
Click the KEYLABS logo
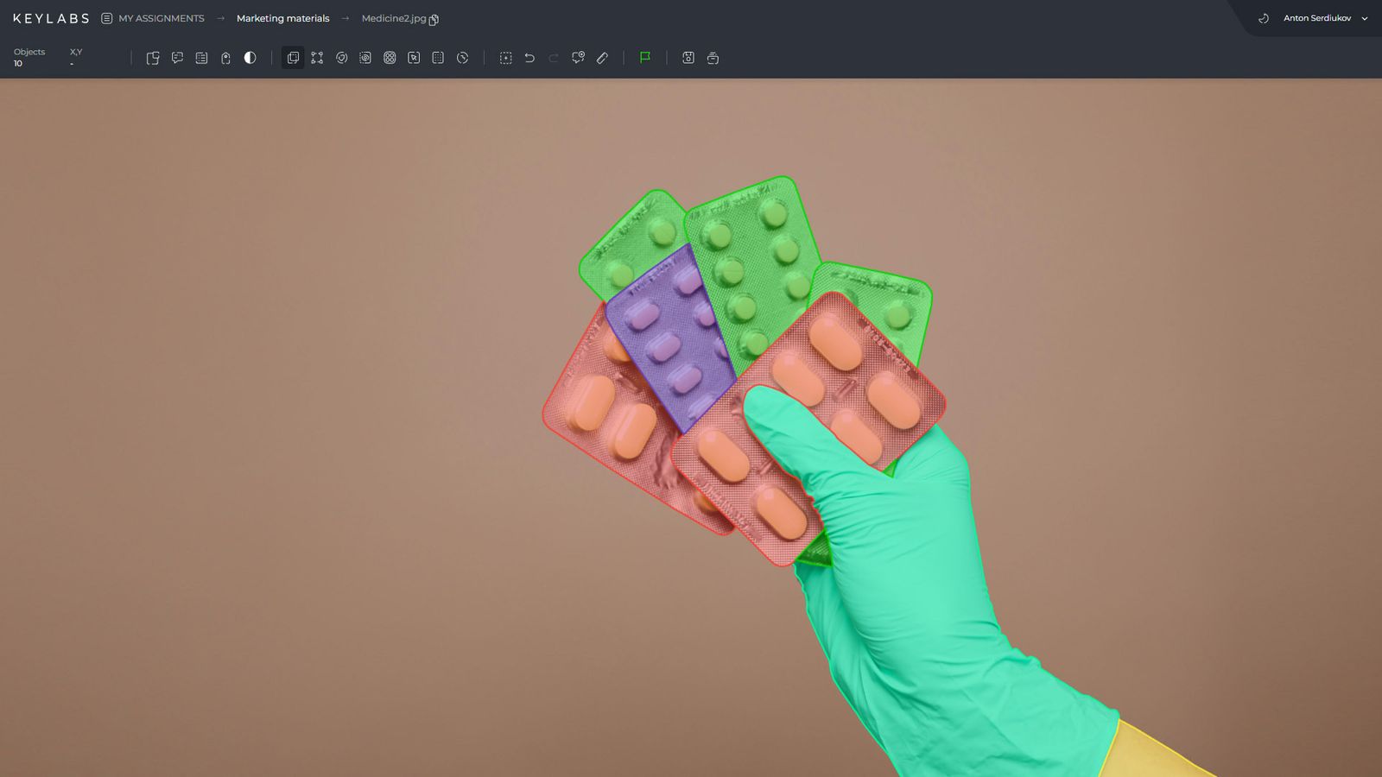tap(51, 18)
